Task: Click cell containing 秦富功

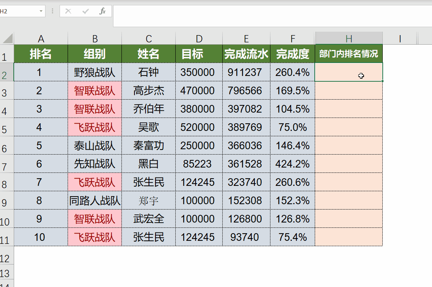Action: point(149,145)
